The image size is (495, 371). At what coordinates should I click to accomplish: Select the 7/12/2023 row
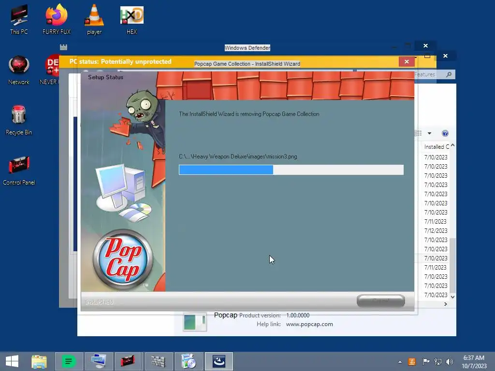point(436,230)
